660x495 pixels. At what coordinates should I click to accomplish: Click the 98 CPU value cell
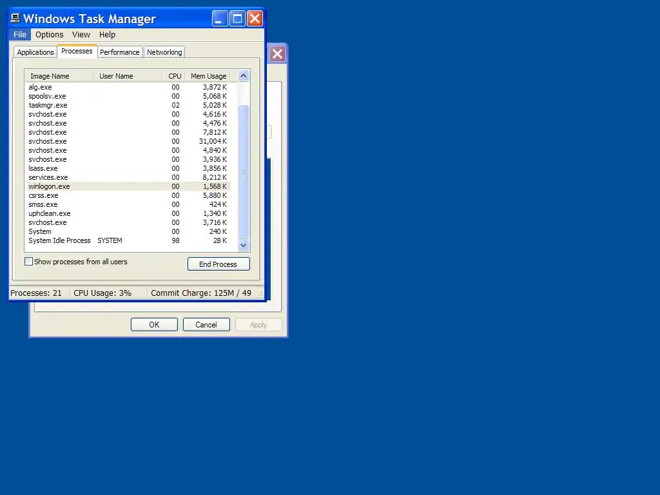tap(175, 241)
